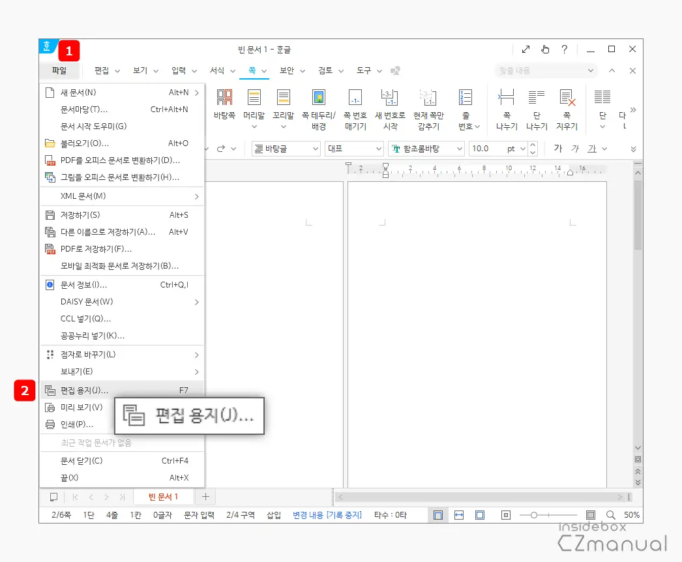
Task: Expand the 찾을 내용 search dropdown
Action: (591, 70)
